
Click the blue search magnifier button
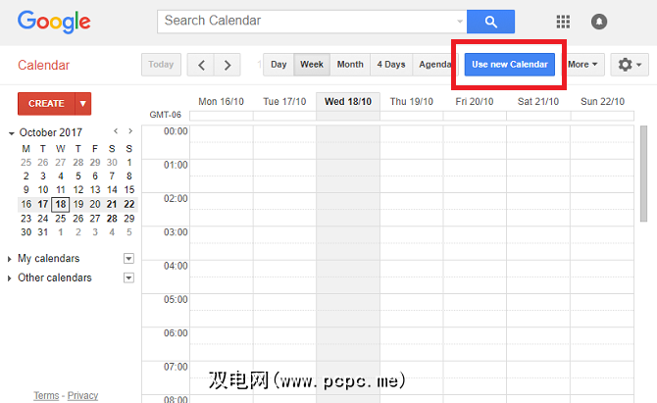tap(490, 21)
